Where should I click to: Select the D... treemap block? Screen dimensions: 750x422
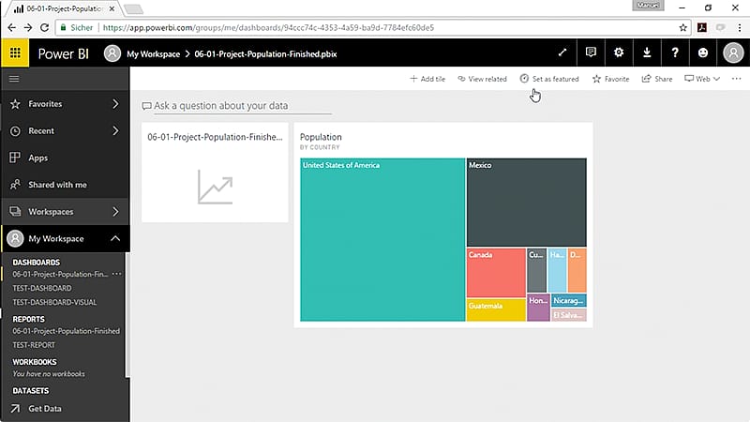[577, 270]
